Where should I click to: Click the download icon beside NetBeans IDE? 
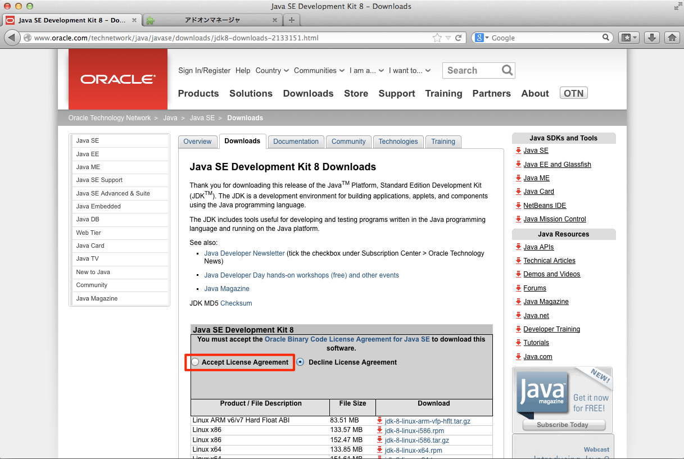518,205
